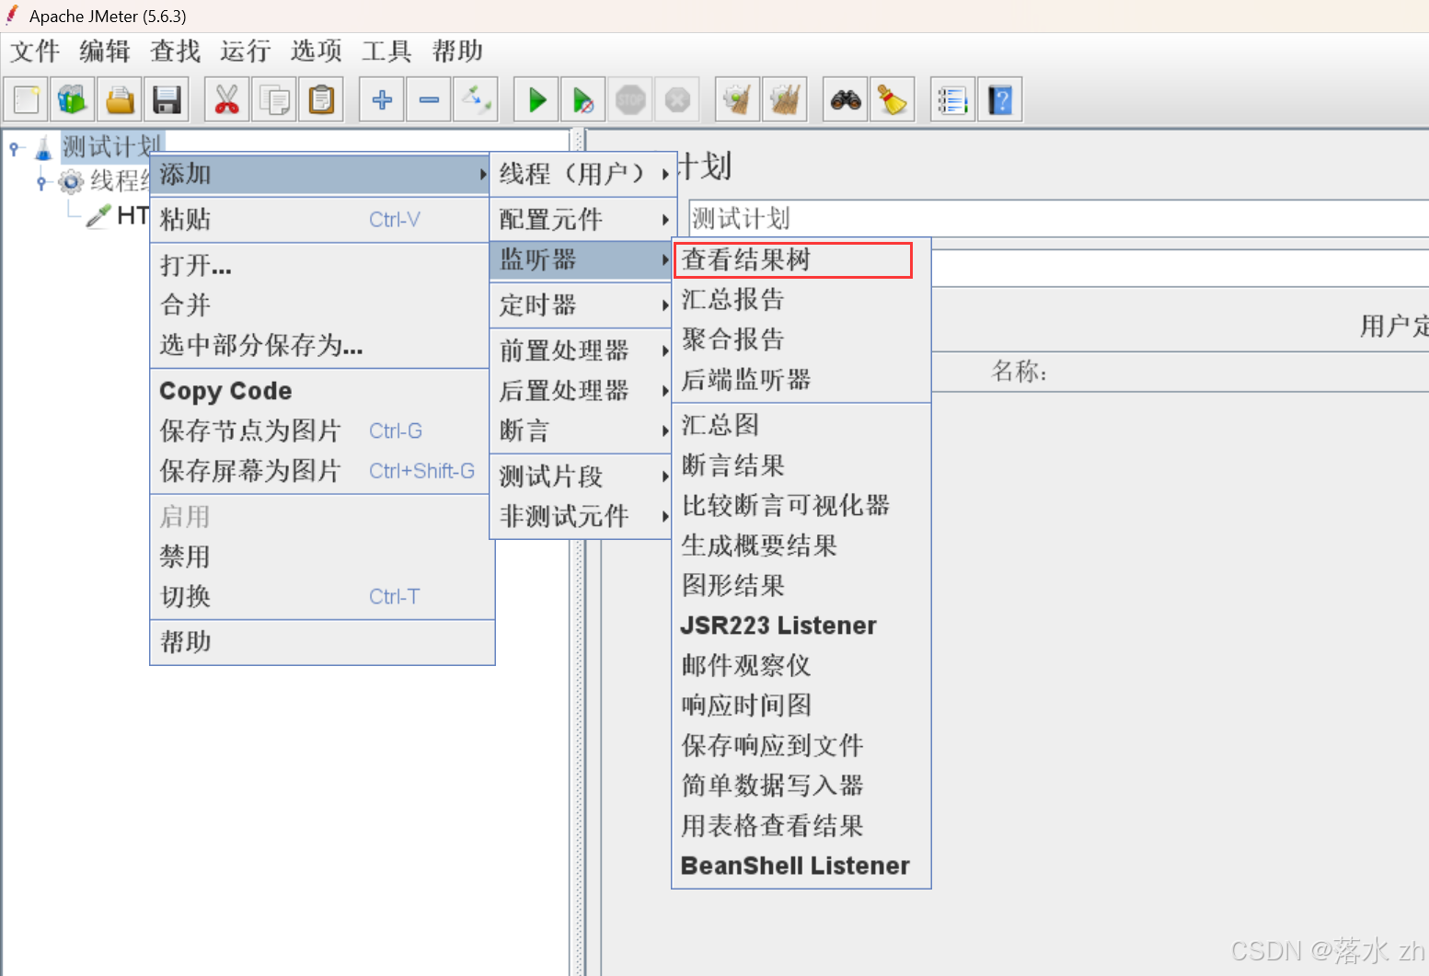Image resolution: width=1429 pixels, height=976 pixels.
Task: Open the 文件 menu
Action: pyautogui.click(x=35, y=51)
